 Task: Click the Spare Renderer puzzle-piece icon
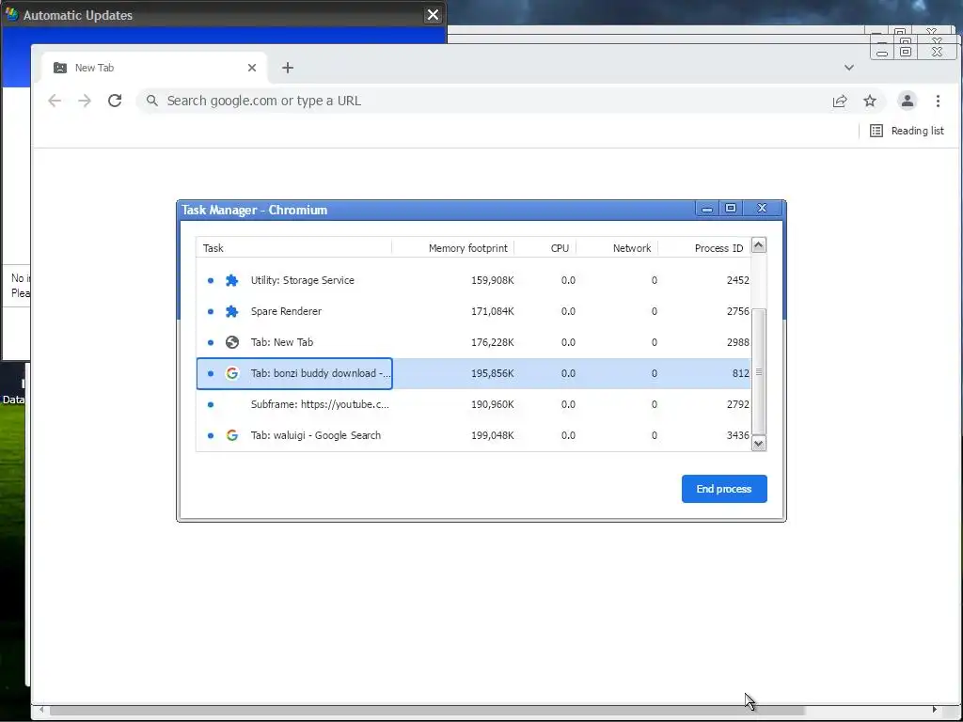click(231, 311)
